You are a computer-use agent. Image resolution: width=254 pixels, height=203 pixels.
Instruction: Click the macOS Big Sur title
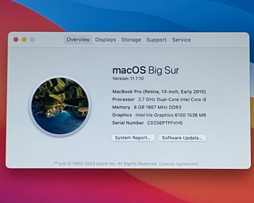pos(146,70)
